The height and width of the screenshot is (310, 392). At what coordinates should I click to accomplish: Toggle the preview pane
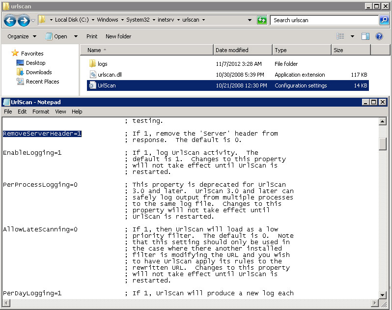click(365, 36)
